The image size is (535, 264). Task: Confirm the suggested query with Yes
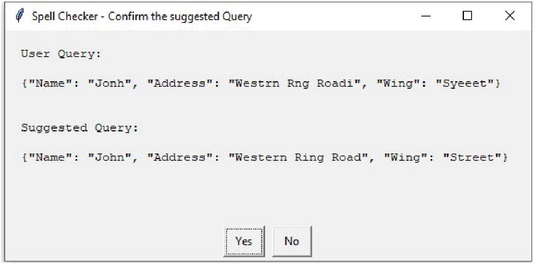tap(244, 241)
